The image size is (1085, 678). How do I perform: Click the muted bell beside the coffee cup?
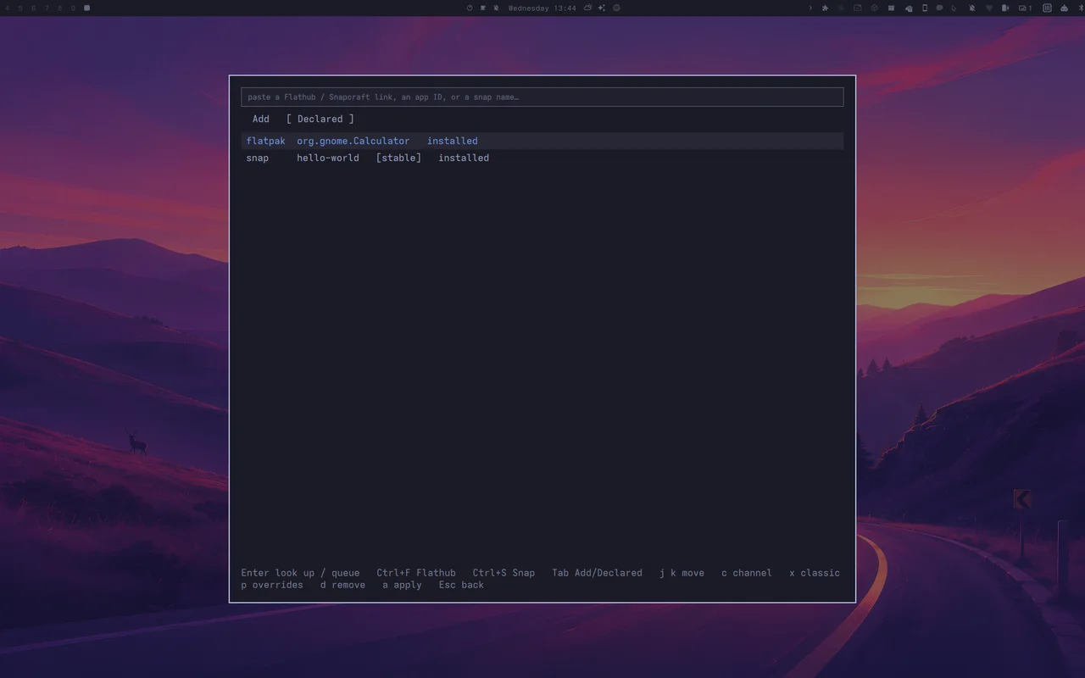tap(496, 8)
